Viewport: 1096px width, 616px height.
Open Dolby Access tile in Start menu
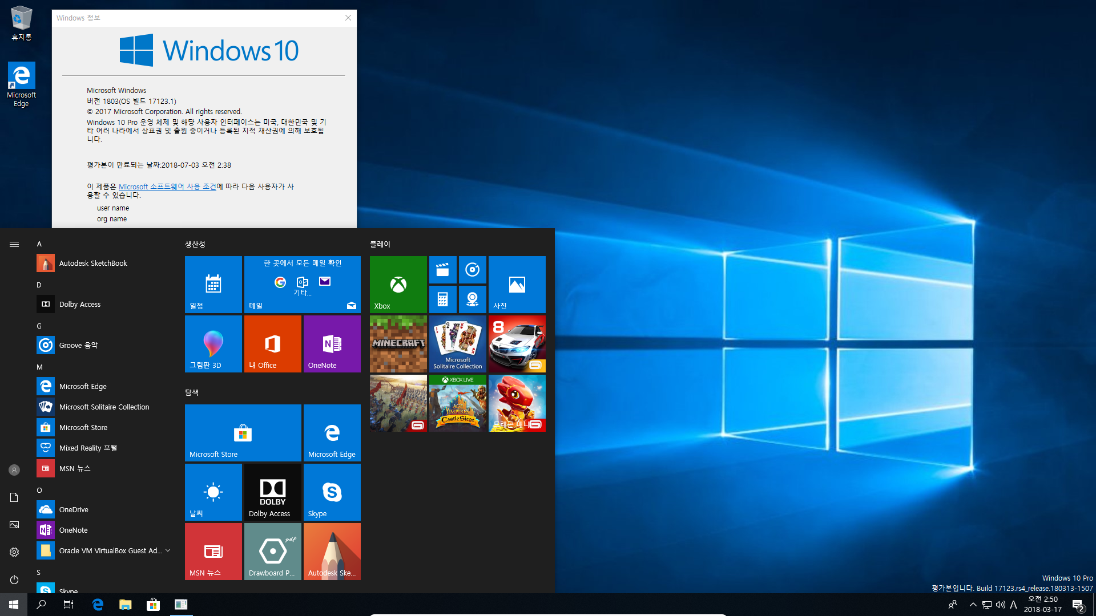(272, 492)
